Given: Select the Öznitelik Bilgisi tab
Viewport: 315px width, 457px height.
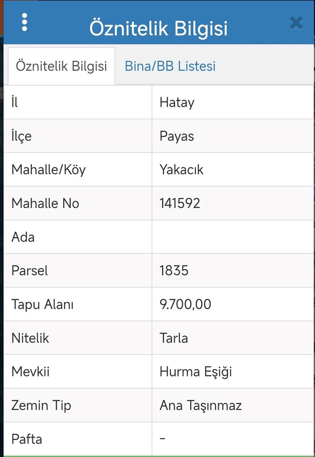Looking at the screenshot, I should tap(61, 66).
